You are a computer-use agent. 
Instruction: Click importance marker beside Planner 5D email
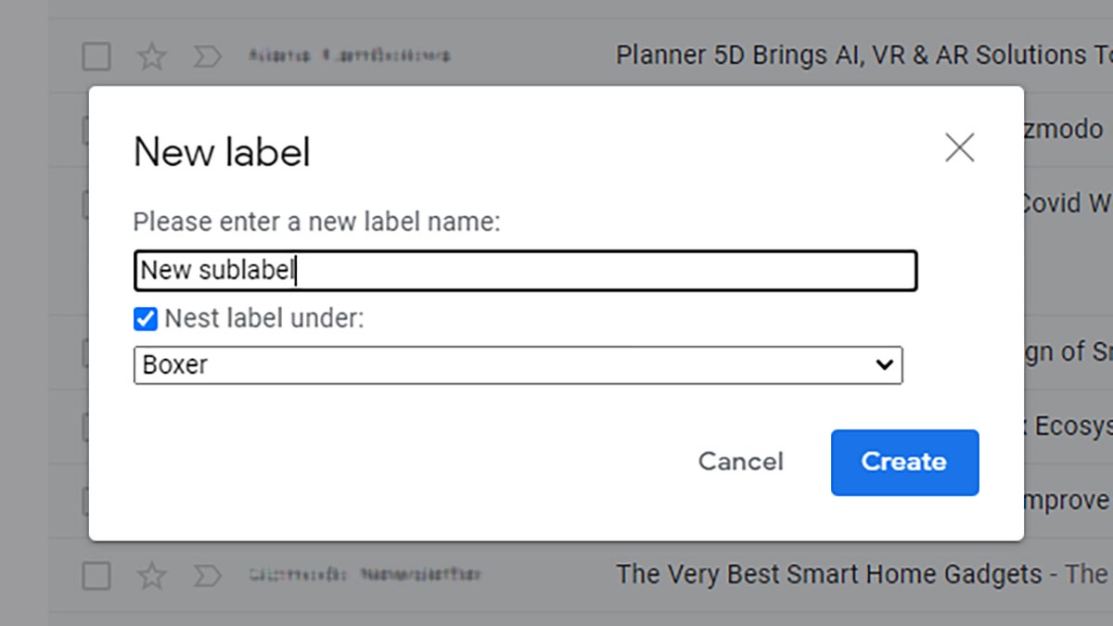[205, 57]
